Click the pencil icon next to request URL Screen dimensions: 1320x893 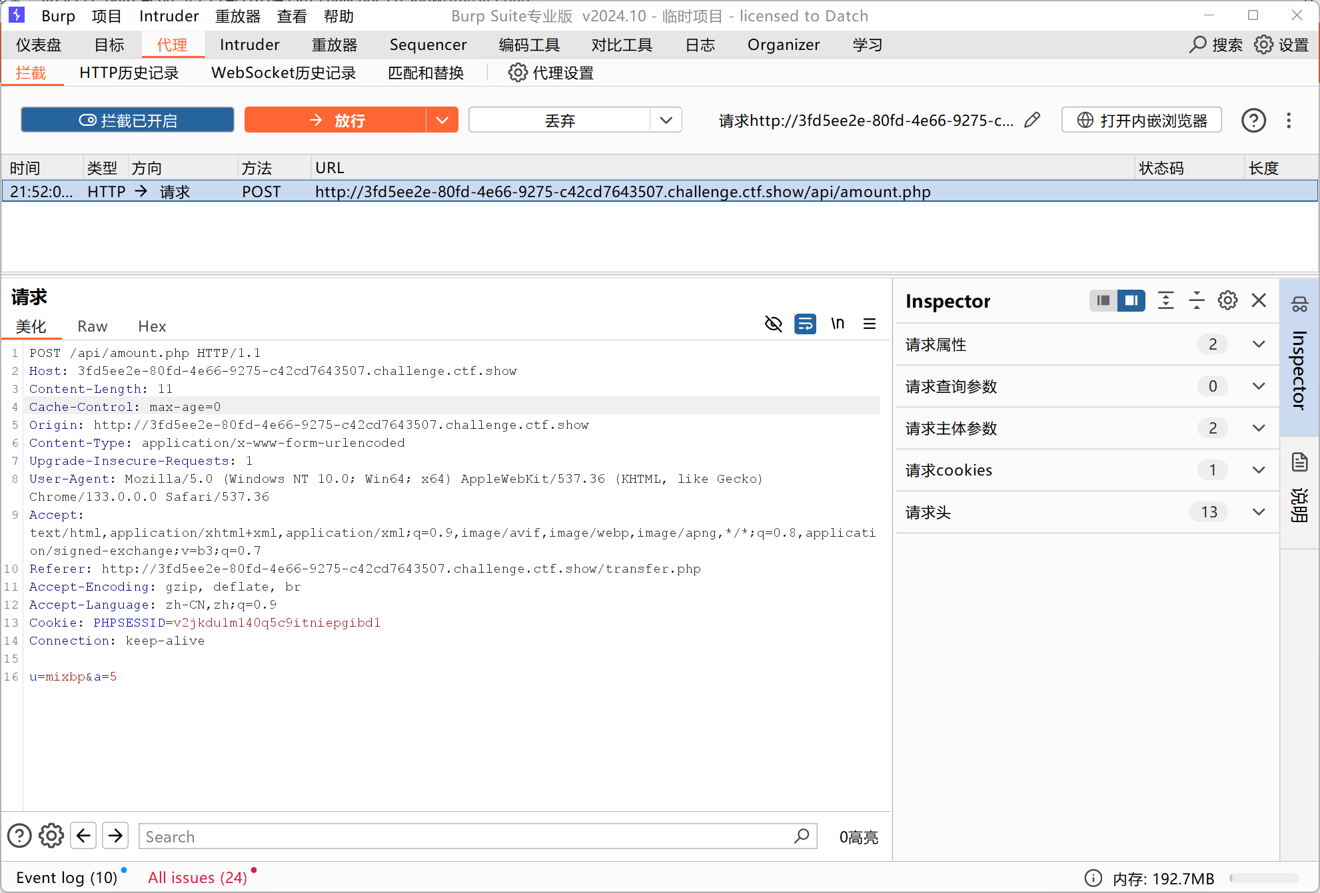pyautogui.click(x=1032, y=120)
